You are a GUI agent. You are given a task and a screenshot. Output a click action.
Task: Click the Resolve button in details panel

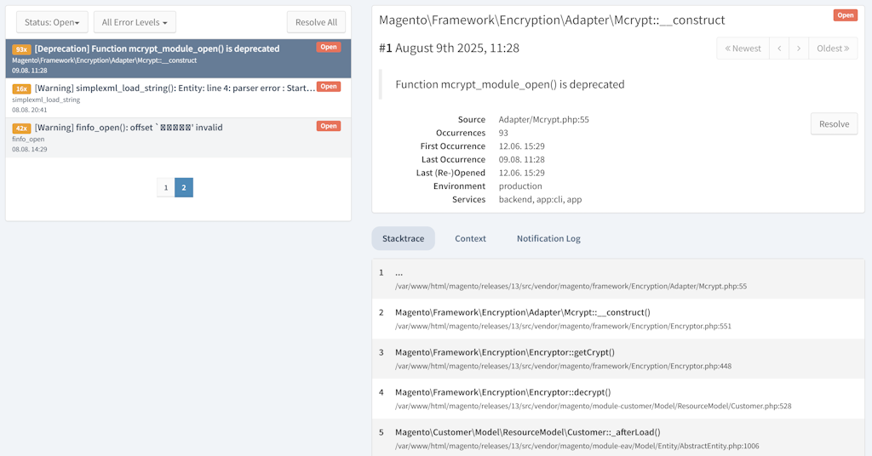[835, 124]
